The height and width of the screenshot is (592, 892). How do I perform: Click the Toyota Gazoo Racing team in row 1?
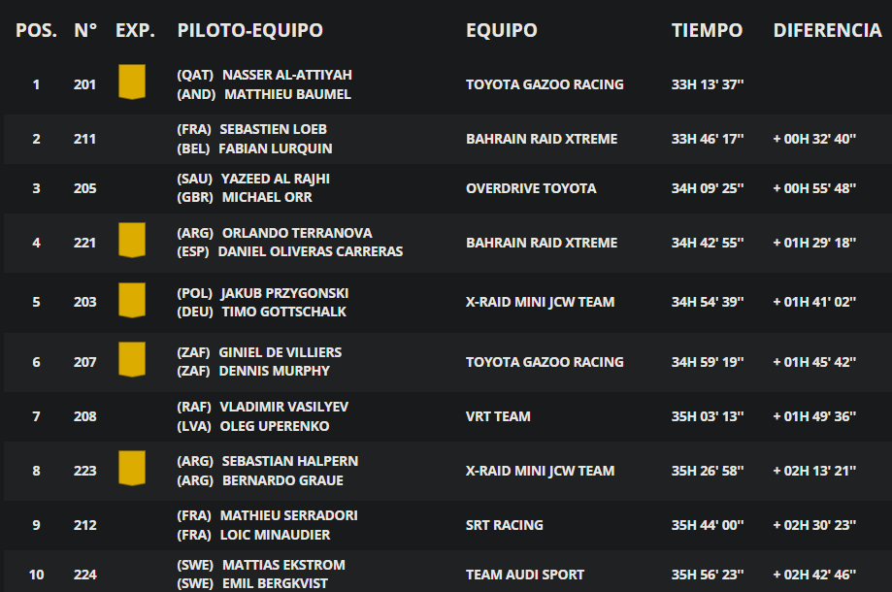(x=545, y=84)
